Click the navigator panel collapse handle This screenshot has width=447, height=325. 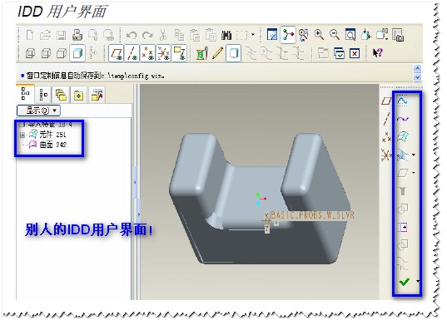[x=135, y=182]
